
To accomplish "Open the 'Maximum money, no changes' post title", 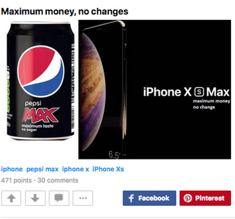I will (65, 11).
